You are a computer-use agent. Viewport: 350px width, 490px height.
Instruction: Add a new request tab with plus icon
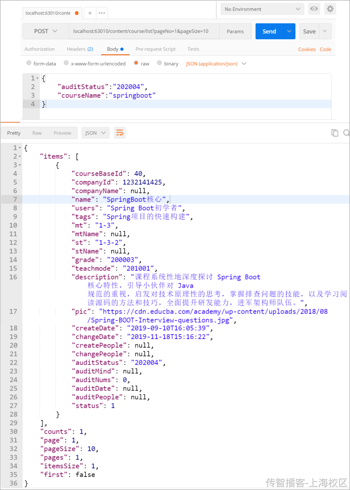click(90, 13)
